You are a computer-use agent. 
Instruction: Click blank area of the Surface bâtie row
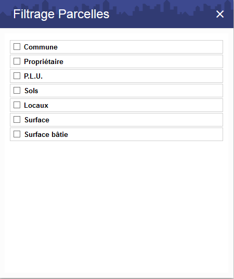144,134
